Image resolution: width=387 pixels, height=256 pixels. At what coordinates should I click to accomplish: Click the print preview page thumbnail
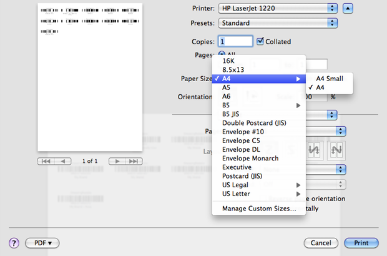click(x=90, y=77)
